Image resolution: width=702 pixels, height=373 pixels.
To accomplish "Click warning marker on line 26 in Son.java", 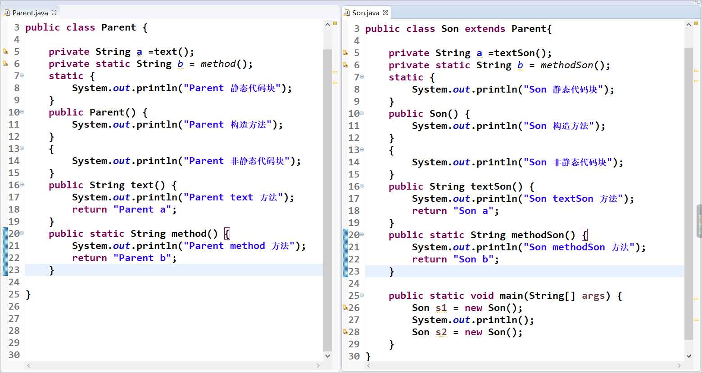I will tap(345, 307).
